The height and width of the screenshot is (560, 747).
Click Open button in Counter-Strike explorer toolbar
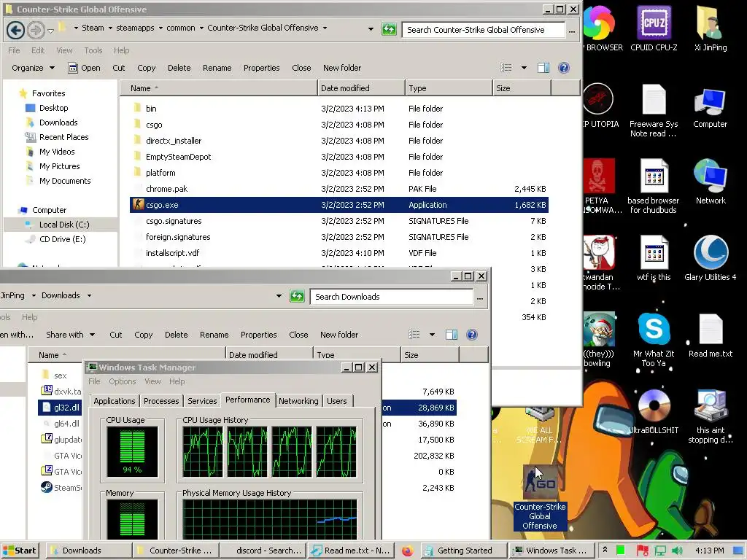coord(85,68)
